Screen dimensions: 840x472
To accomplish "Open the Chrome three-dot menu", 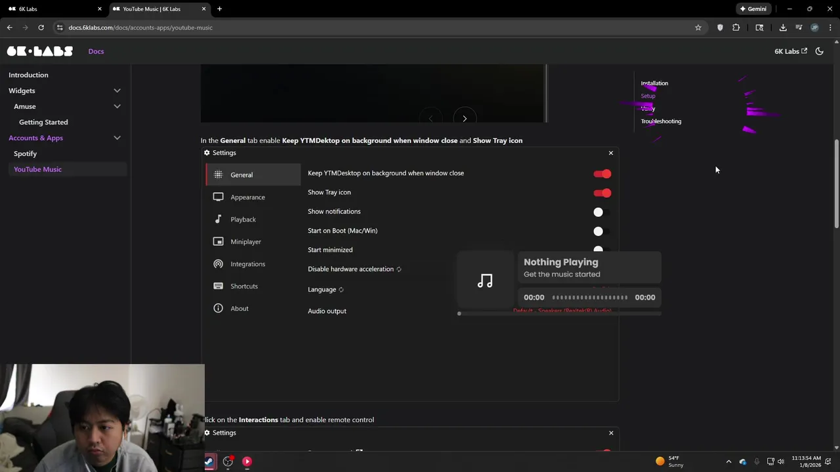I will click(x=830, y=28).
